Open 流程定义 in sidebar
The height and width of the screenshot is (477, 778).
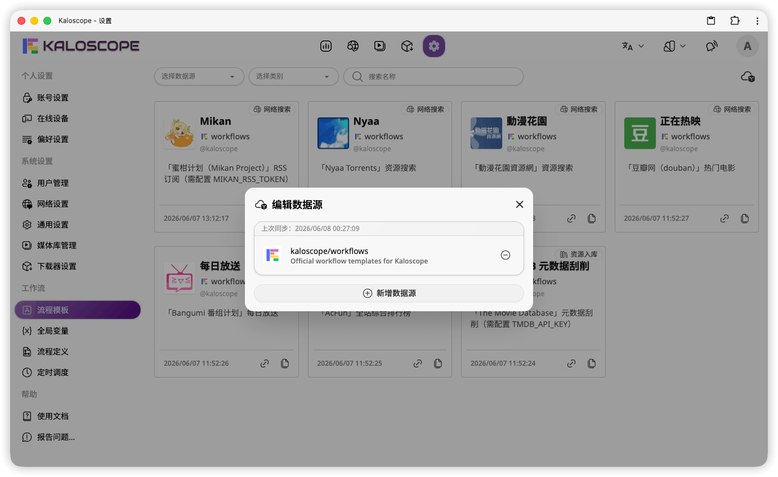click(x=78, y=352)
